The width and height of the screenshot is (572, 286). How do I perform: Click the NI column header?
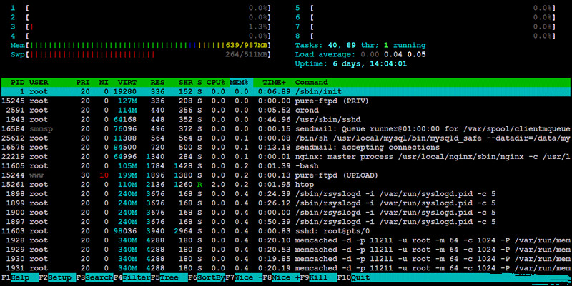coord(104,82)
